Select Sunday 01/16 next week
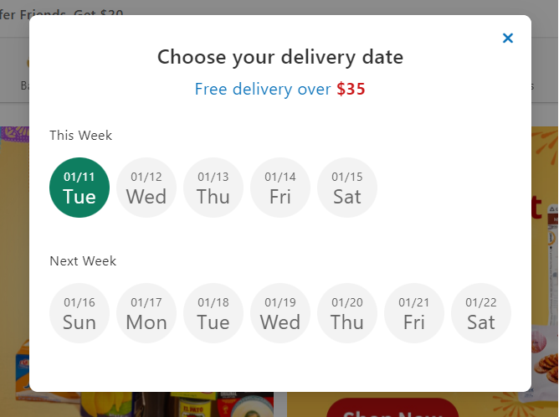Image resolution: width=559 pixels, height=417 pixels. (x=79, y=313)
